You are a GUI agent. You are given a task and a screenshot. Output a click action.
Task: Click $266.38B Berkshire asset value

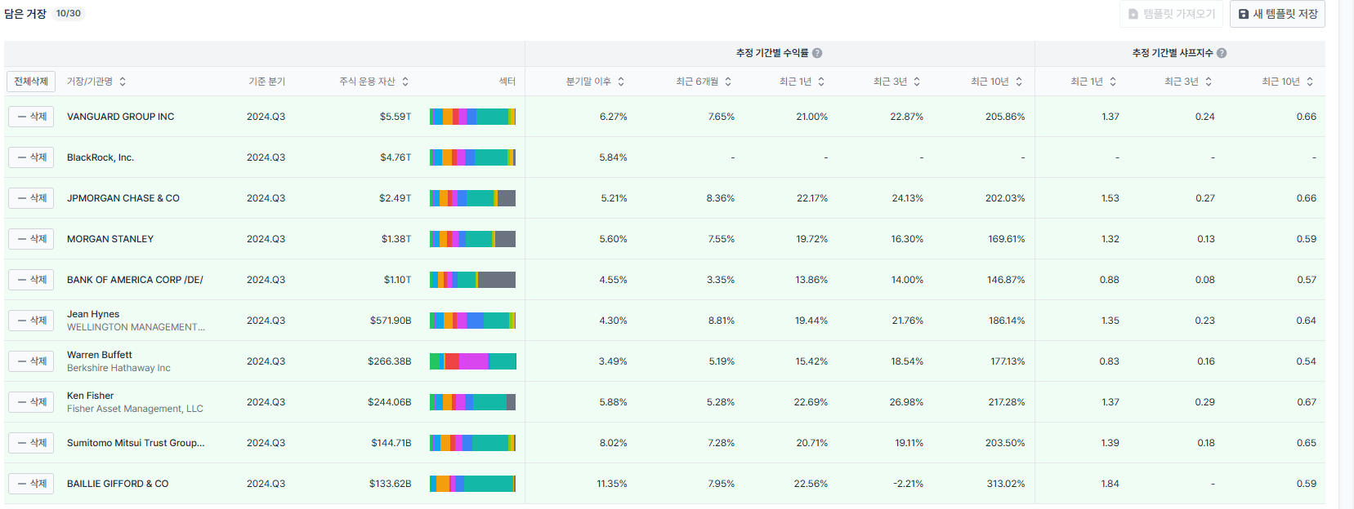point(390,361)
